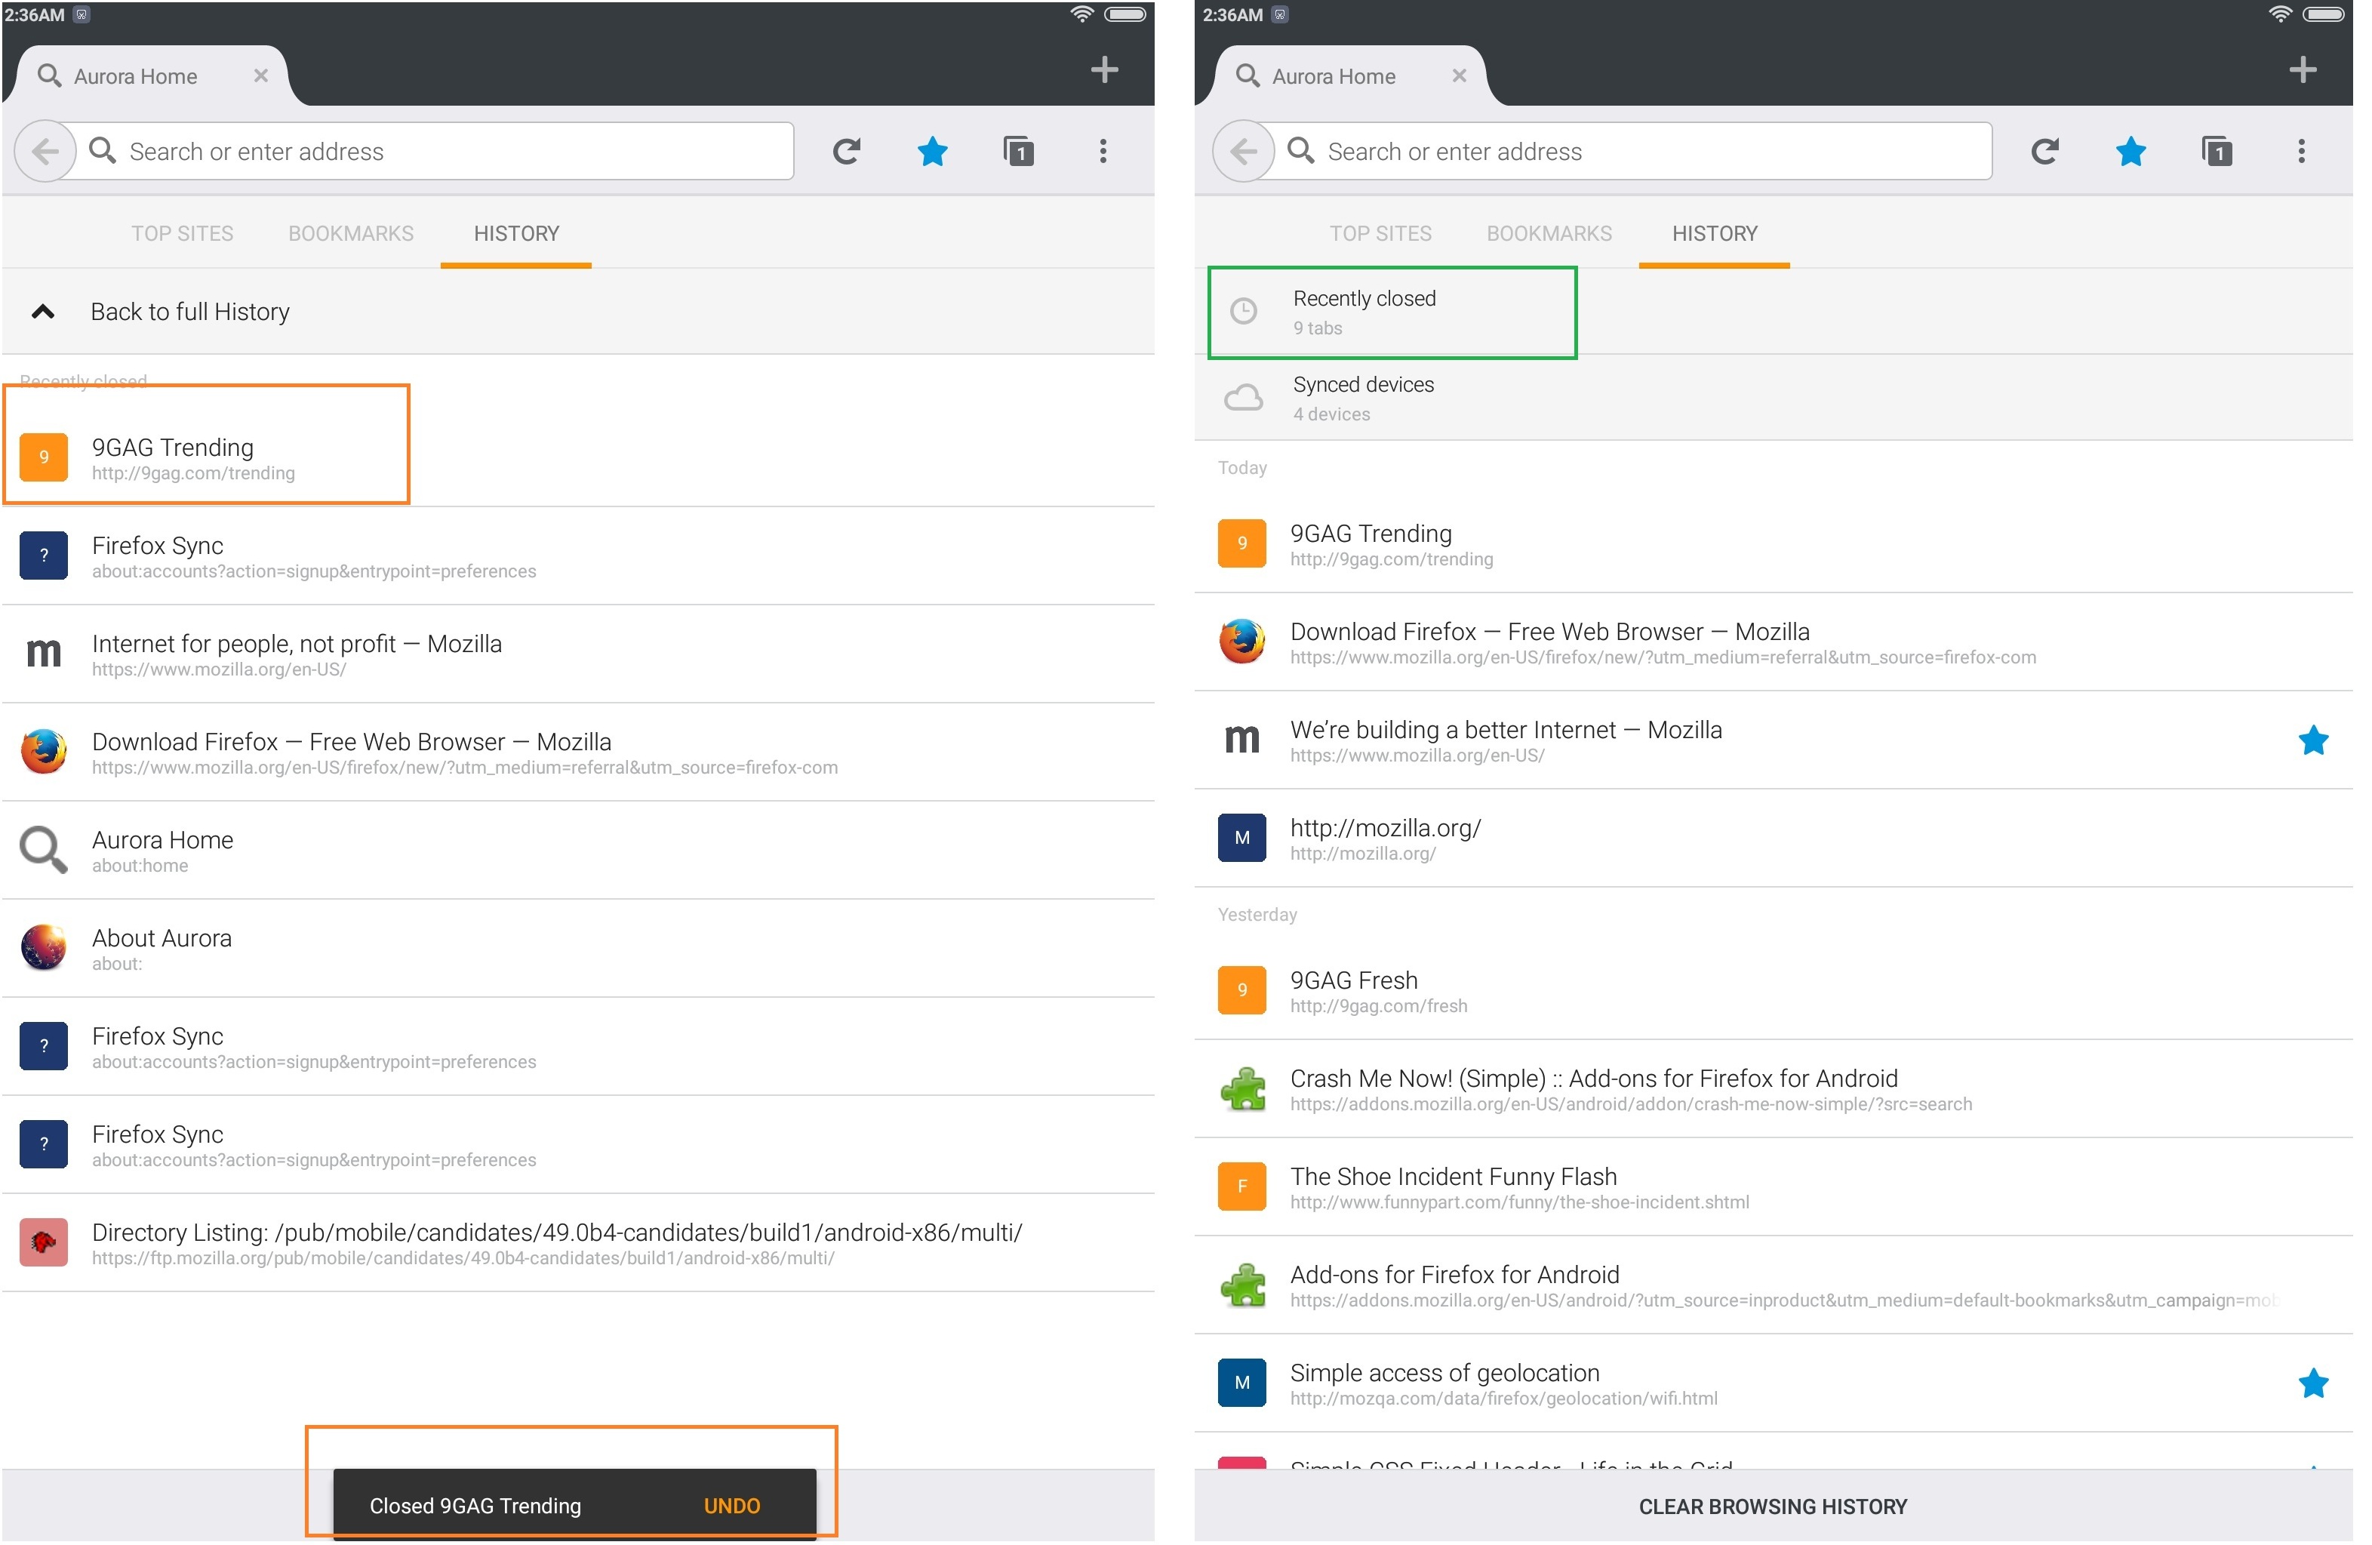
Task: Click CLEAR BROWSING HISTORY button
Action: (1773, 1507)
